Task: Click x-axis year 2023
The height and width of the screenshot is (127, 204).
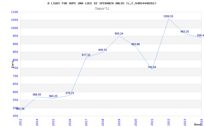Action: 185,122
